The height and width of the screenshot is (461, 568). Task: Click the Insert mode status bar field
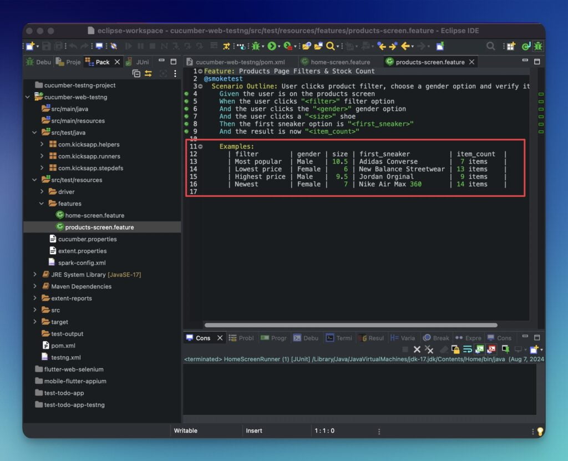pos(254,431)
